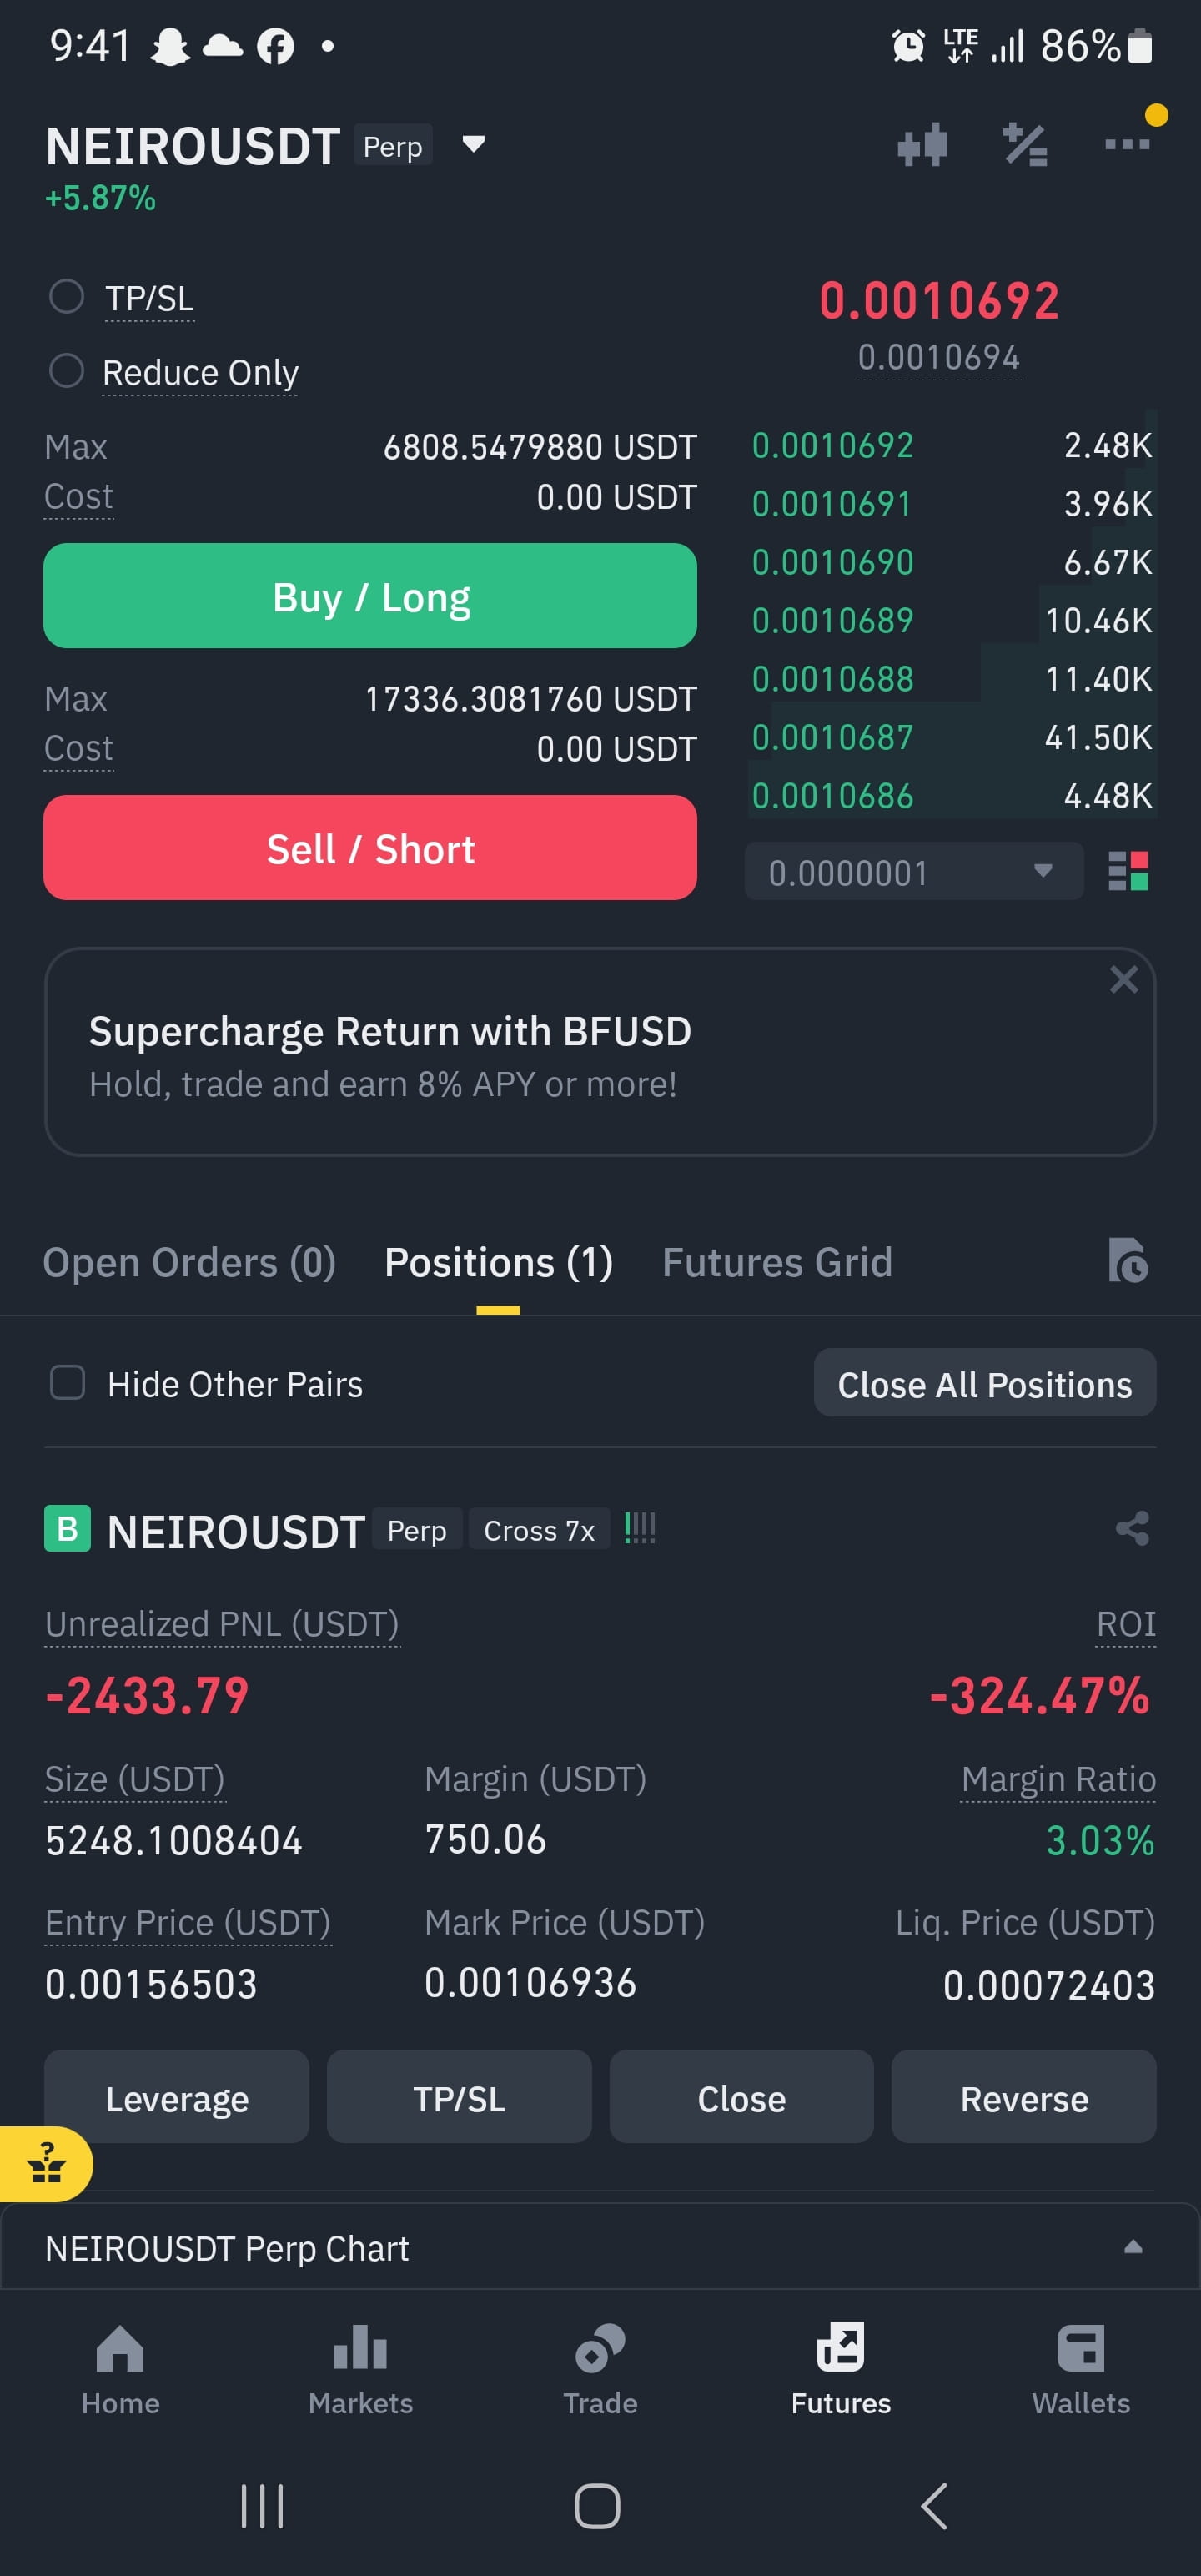Open the 0.0000001 price precision dropdown
This screenshot has height=2576, width=1201.
click(914, 871)
